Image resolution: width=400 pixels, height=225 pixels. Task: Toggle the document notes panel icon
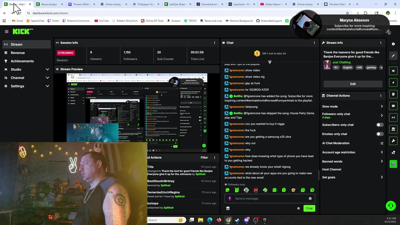point(393,94)
